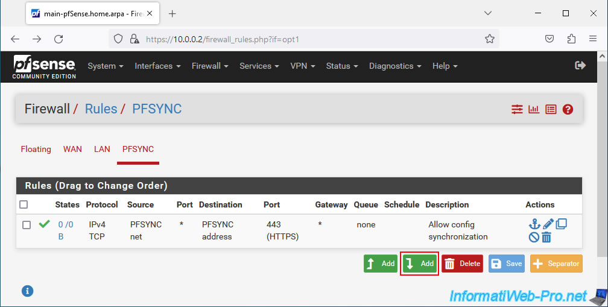This screenshot has width=608, height=307.
Task: Open firewall logs list icon in header
Action: [x=551, y=109]
